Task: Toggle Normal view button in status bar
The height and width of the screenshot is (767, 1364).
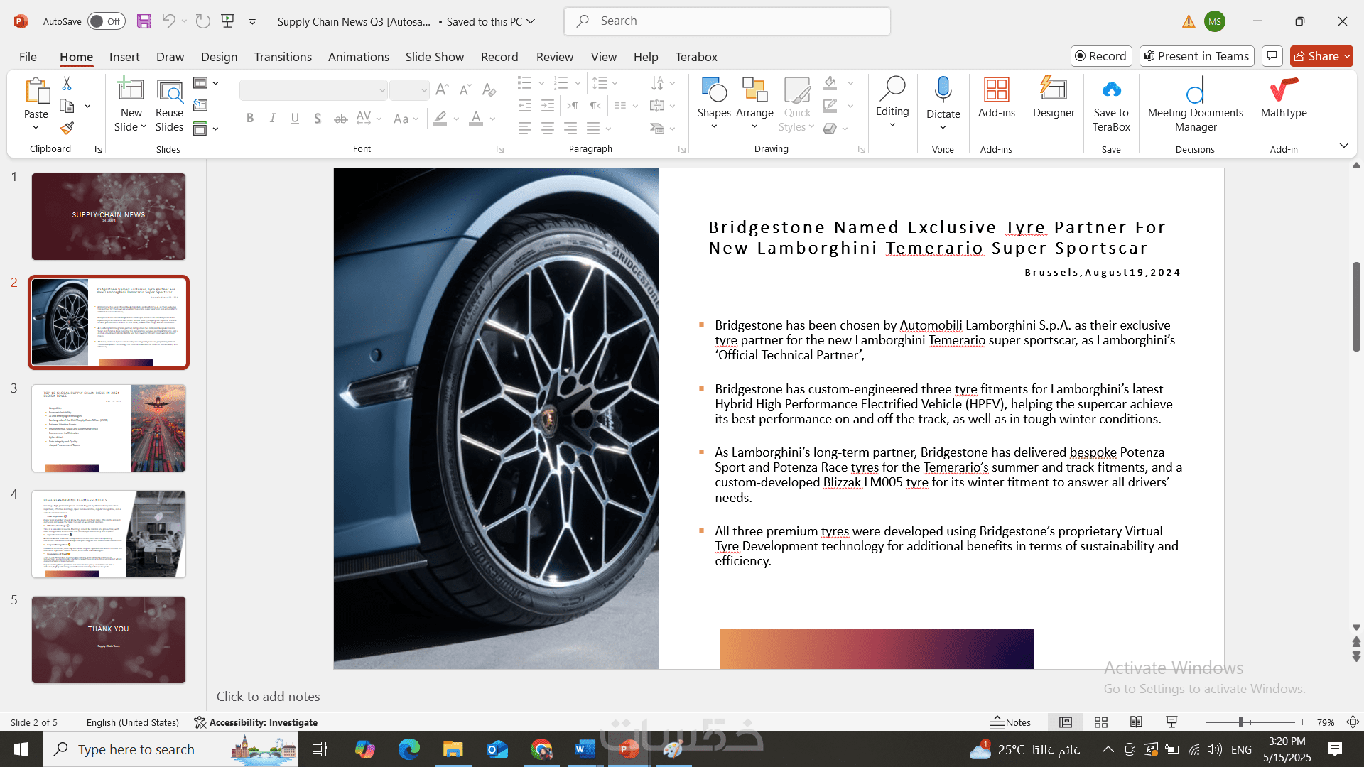Action: tap(1066, 722)
